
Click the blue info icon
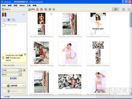point(9,20)
